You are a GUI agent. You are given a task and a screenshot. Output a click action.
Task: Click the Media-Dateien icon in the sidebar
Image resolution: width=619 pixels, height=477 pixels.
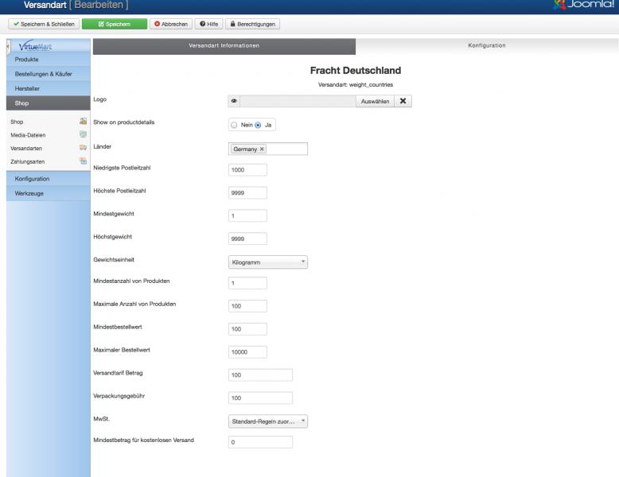point(83,134)
